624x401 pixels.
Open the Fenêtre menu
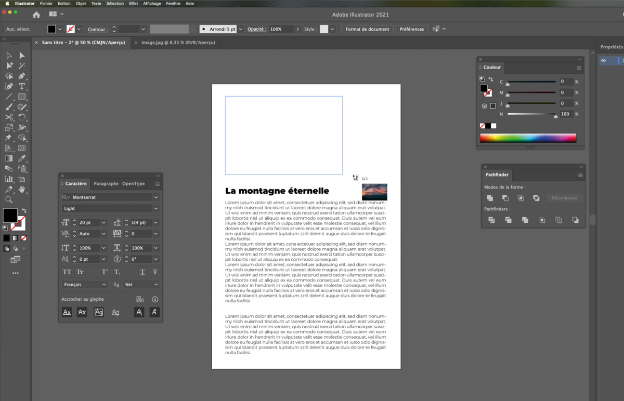(173, 4)
